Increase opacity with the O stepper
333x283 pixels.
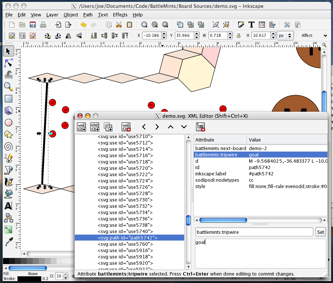tap(66, 274)
